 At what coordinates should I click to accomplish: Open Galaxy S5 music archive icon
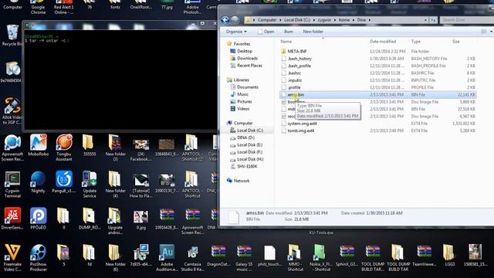(244, 257)
